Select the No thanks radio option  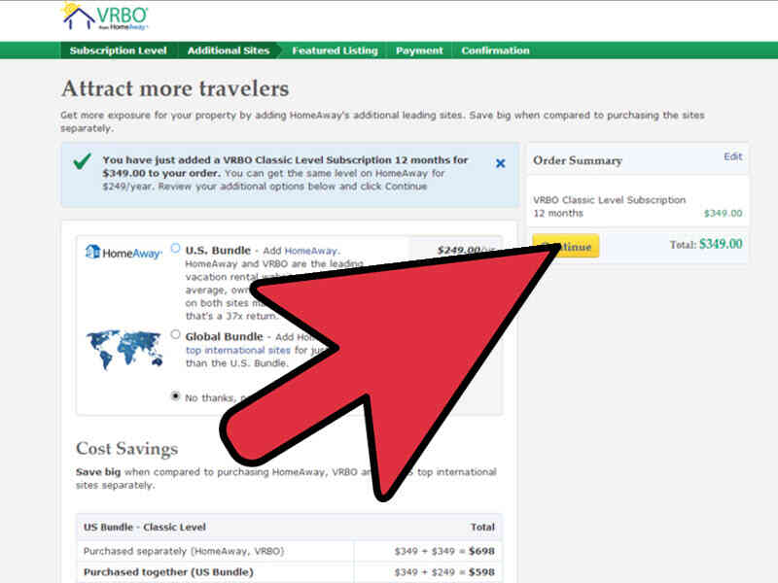[175, 395]
